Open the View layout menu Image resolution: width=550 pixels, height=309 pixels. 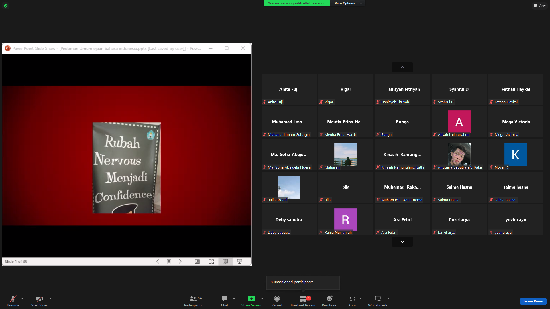[x=539, y=6]
